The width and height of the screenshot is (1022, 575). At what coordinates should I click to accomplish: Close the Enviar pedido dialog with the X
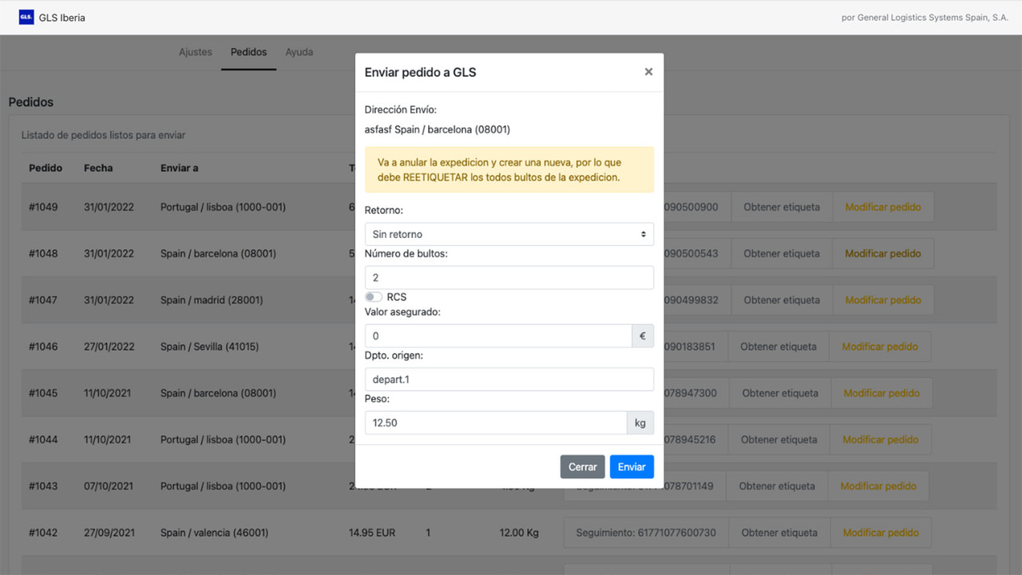tap(649, 71)
